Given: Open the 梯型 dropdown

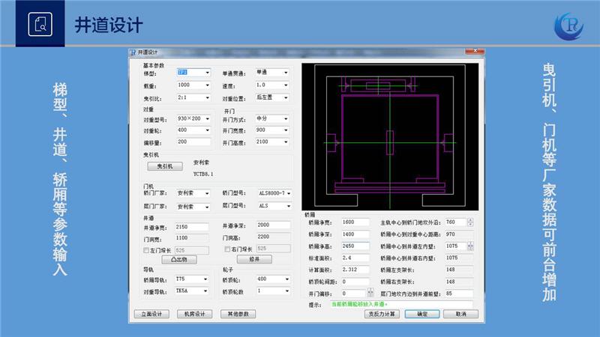Looking at the screenshot, I should coord(193,73).
